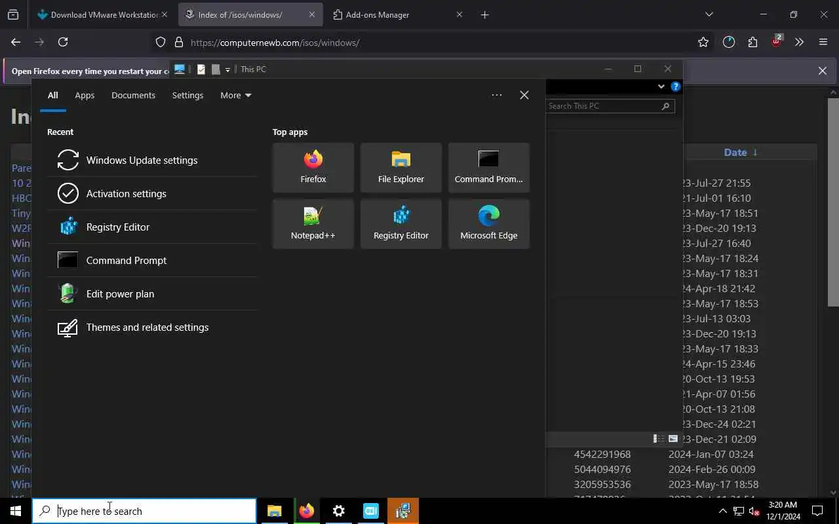Screen dimensions: 839x524
Task: Open the blue taskbar app beside Settings
Action: click(x=371, y=511)
